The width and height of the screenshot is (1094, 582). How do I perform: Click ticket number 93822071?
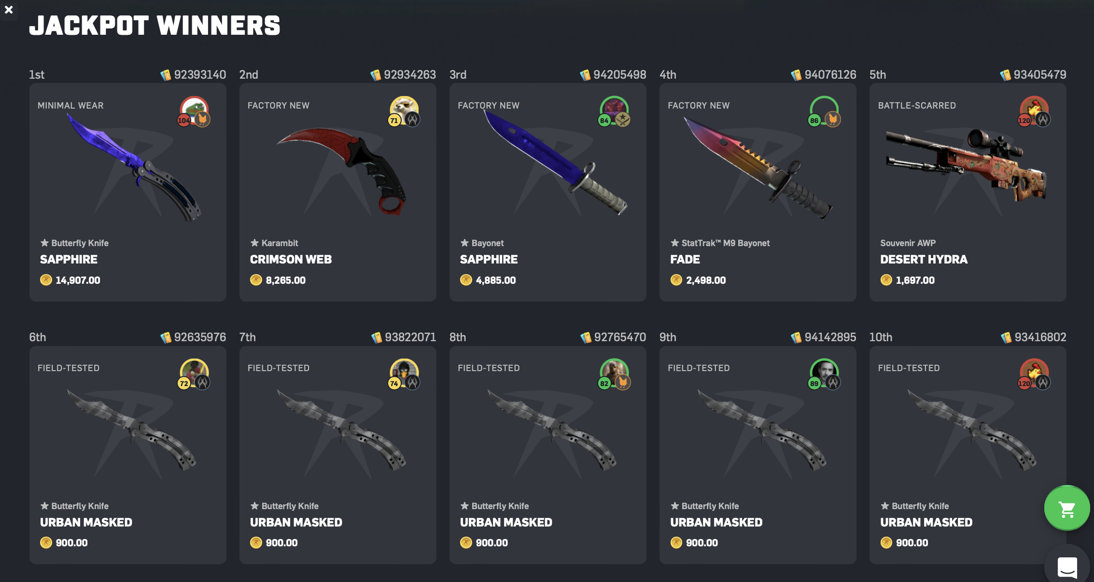tap(410, 337)
